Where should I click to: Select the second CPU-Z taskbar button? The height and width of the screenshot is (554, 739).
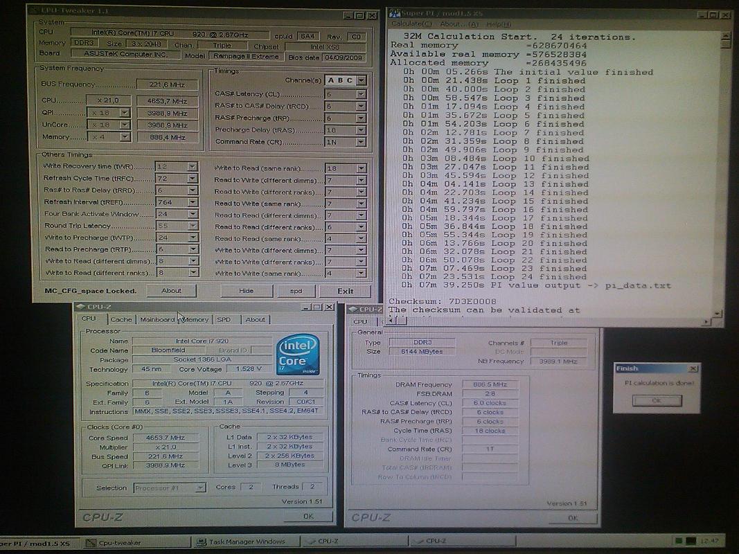click(463, 541)
